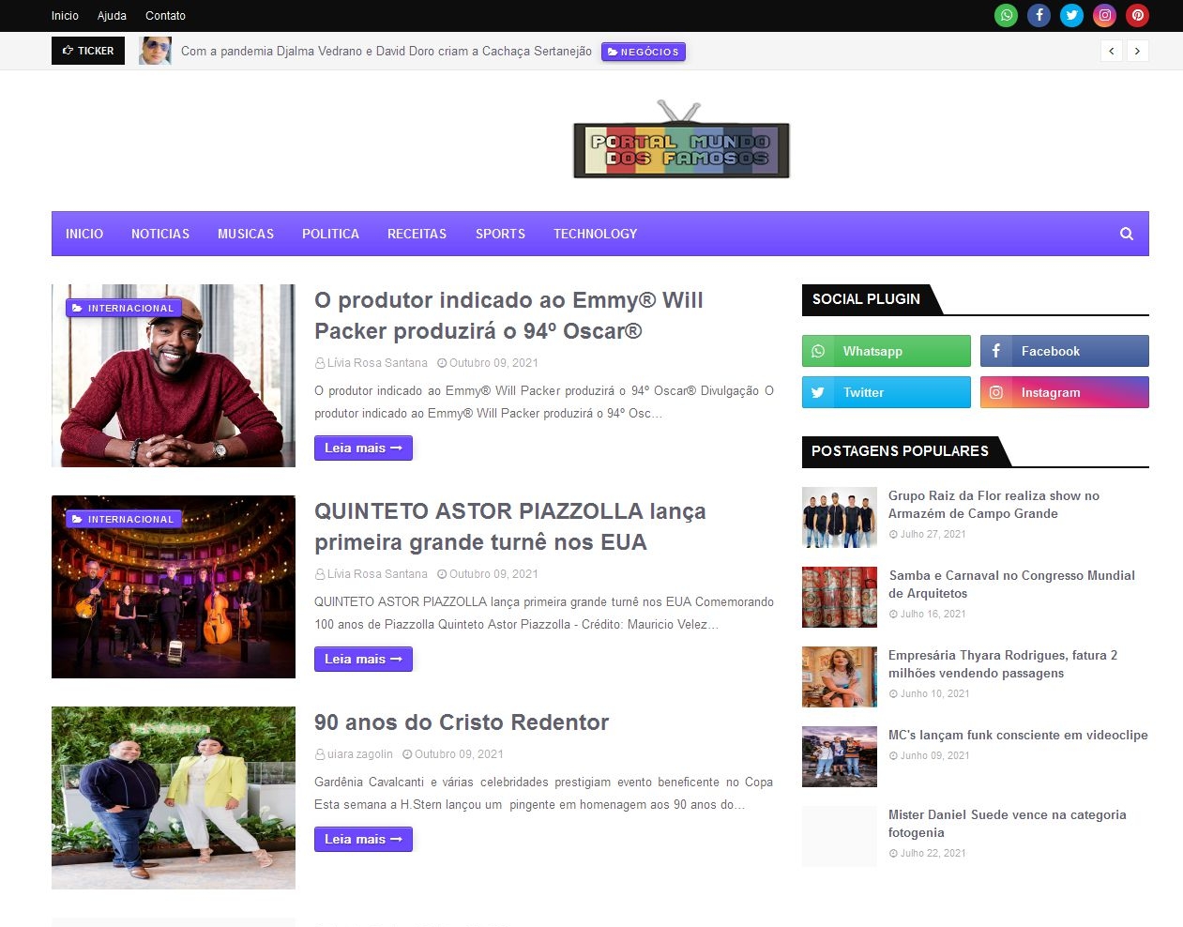
Task: Go to the previous ticker item
Action: click(1112, 52)
